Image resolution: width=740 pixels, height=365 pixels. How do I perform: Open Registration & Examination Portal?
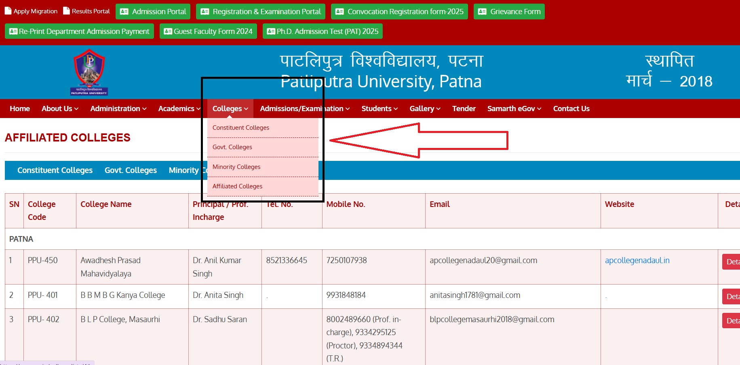pyautogui.click(x=261, y=12)
